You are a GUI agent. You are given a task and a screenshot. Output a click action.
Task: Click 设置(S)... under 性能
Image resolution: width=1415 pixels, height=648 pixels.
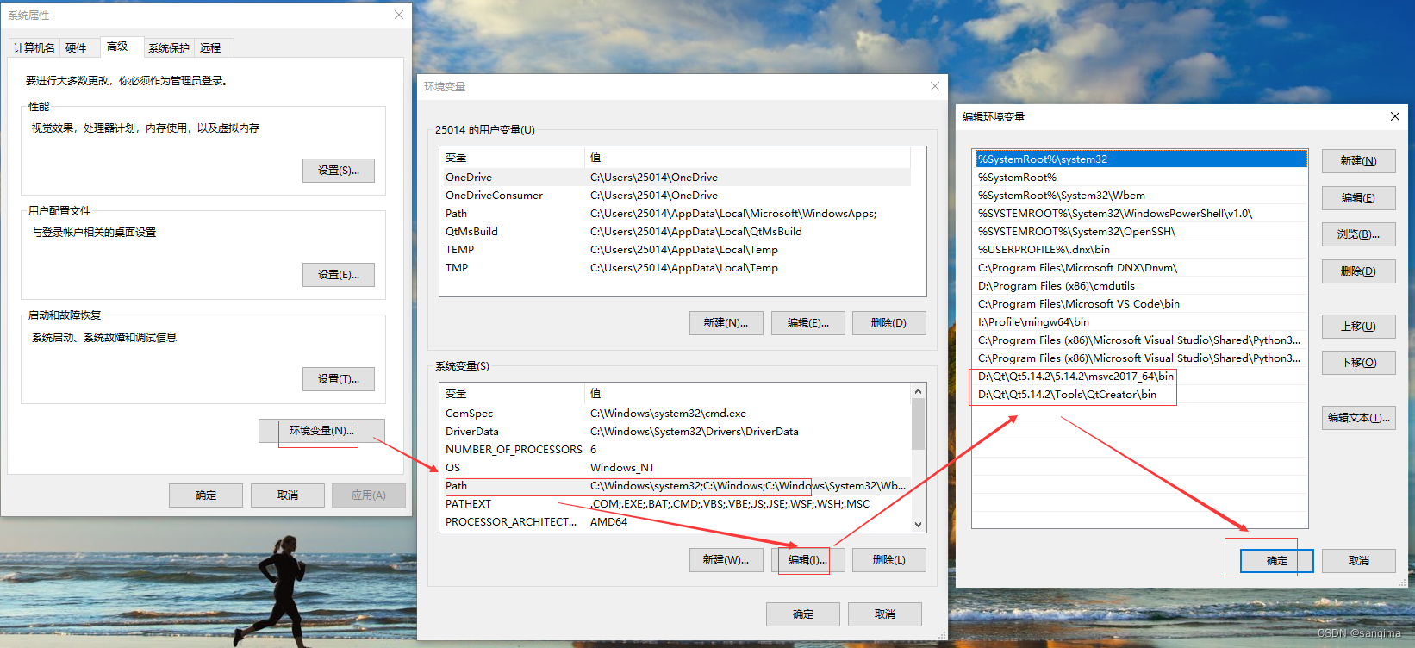coord(339,171)
